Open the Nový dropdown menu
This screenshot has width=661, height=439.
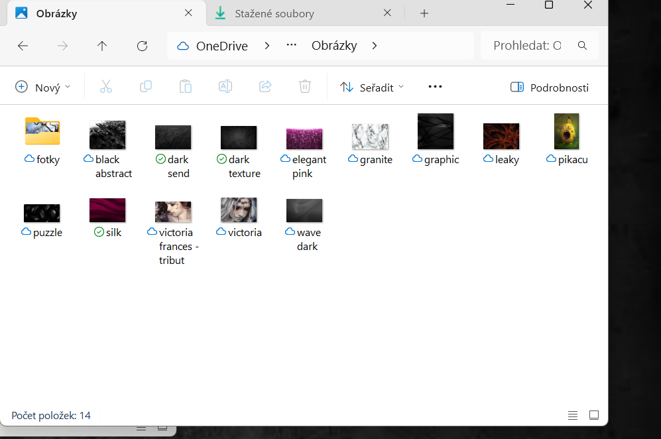tap(42, 88)
